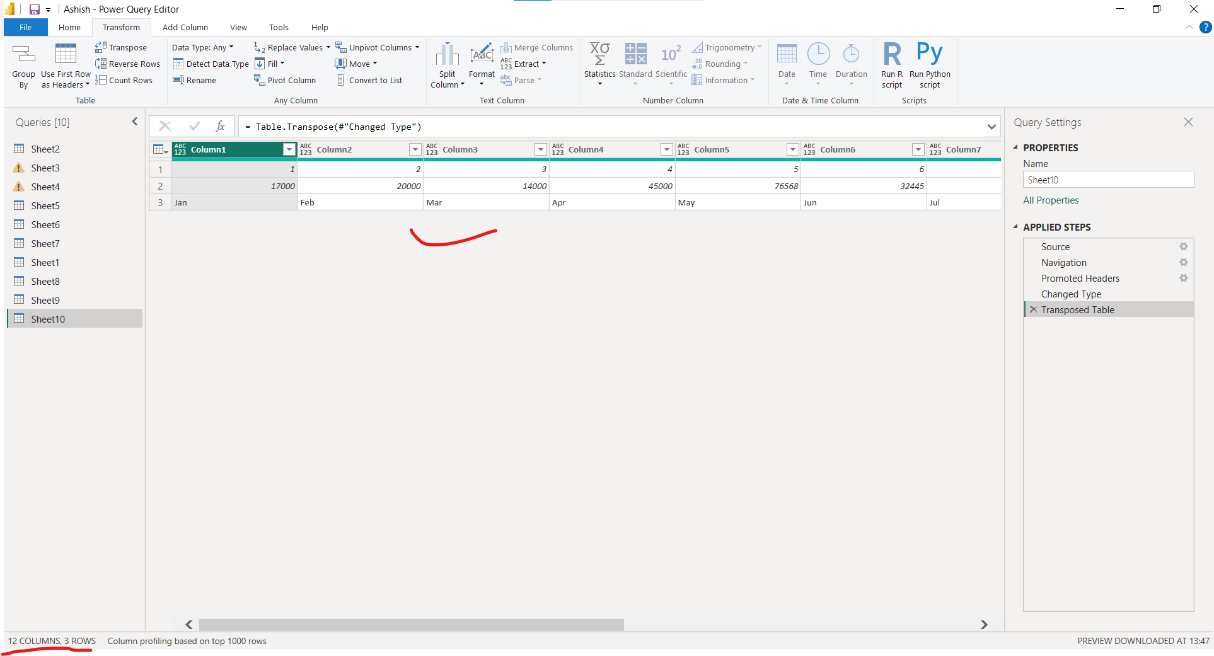Click the fx formula icon
Screen dimensions: 1214x656
click(220, 127)
